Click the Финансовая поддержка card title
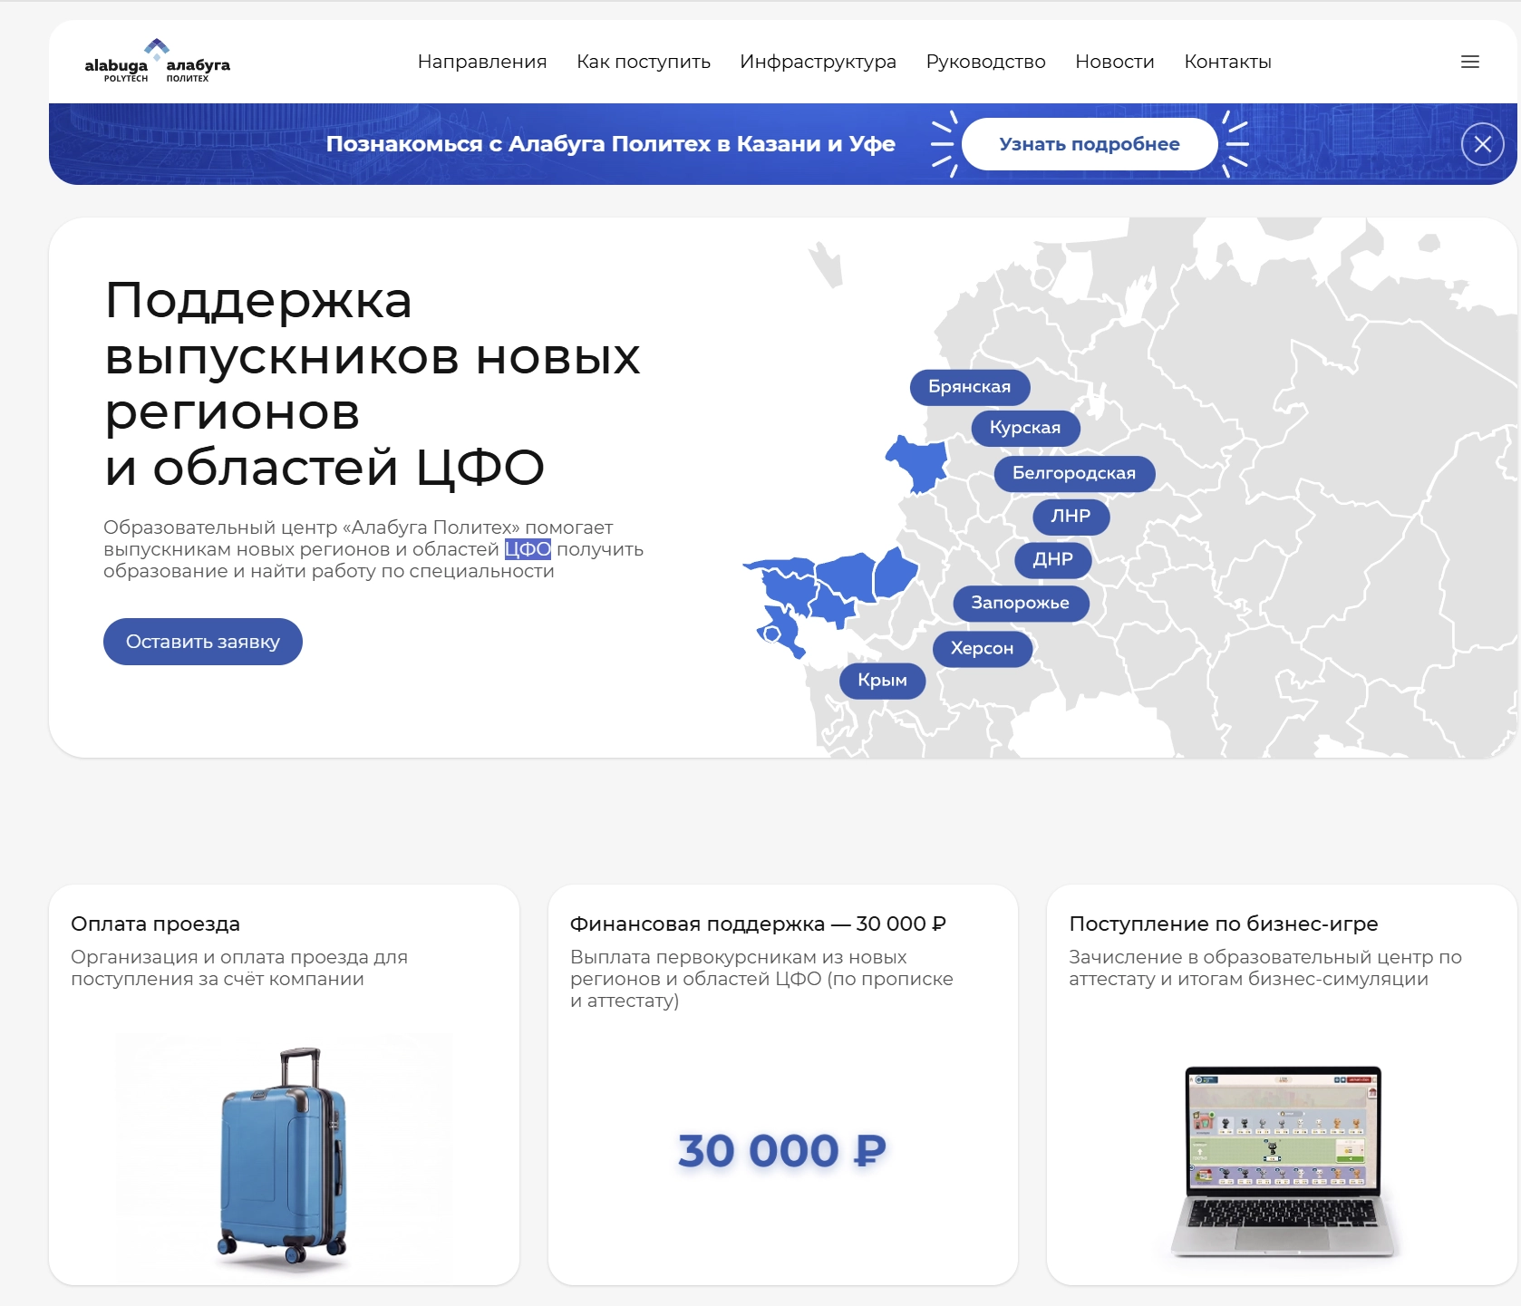1521x1306 pixels. pyautogui.click(x=758, y=924)
